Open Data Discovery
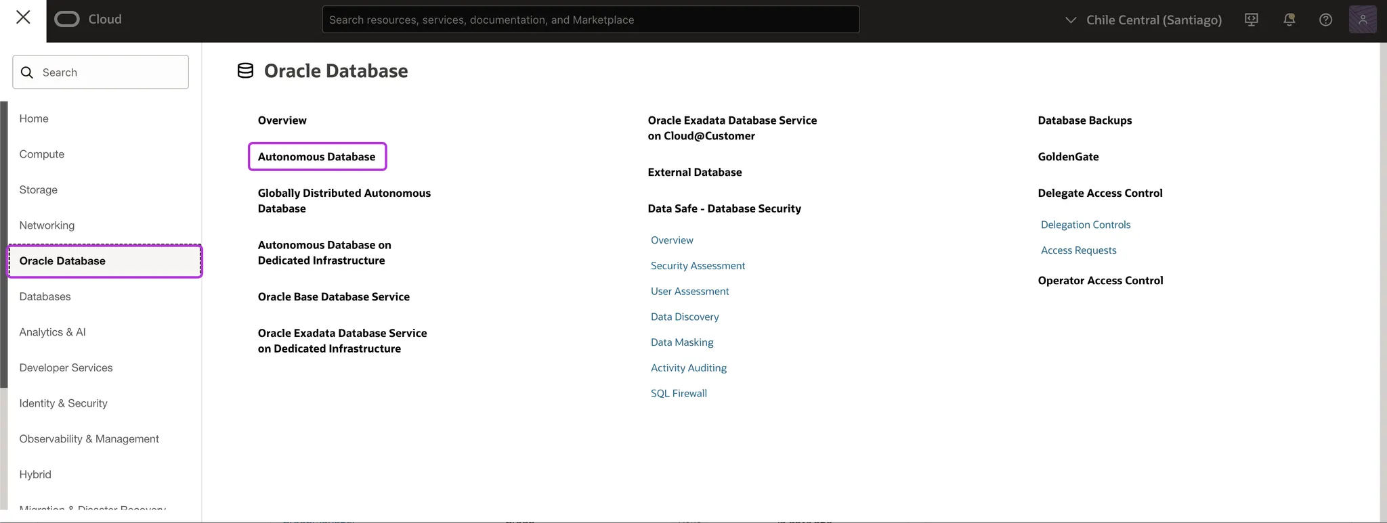The width and height of the screenshot is (1387, 523). coord(685,317)
